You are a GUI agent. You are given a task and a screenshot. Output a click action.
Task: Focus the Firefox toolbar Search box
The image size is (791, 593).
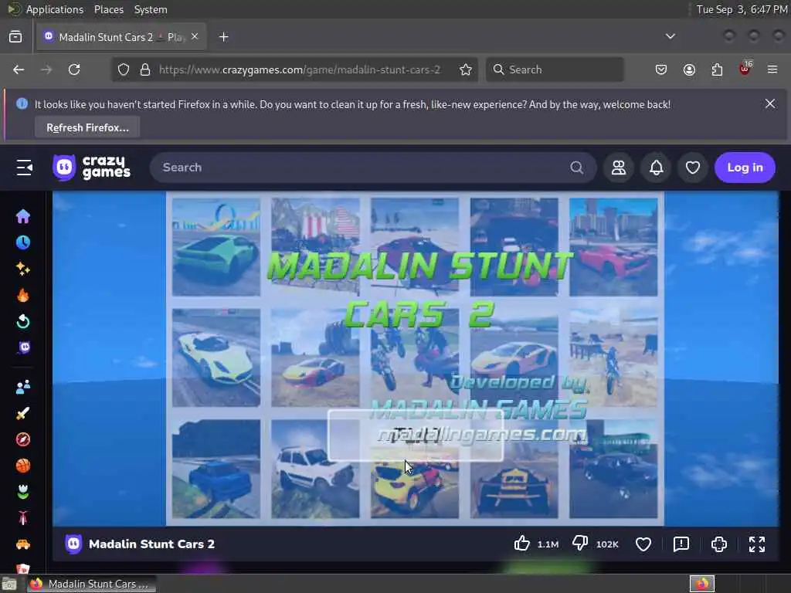tap(555, 69)
